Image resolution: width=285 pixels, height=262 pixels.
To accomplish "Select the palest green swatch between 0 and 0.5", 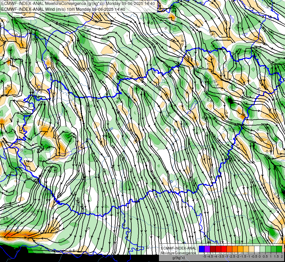I will (x=263, y=249).
